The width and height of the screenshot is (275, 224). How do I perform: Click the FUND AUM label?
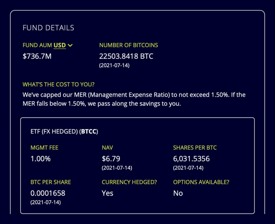pos(37,45)
